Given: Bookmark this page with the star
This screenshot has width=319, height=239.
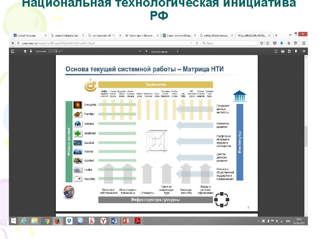Looking at the screenshot, I should pyautogui.click(x=262, y=43).
